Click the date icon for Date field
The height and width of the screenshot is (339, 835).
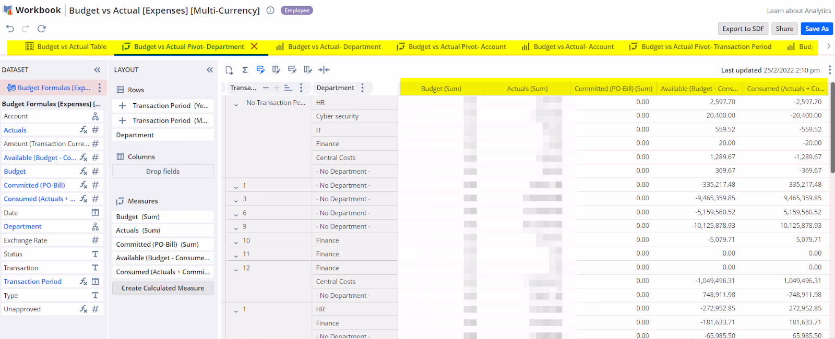pos(95,213)
